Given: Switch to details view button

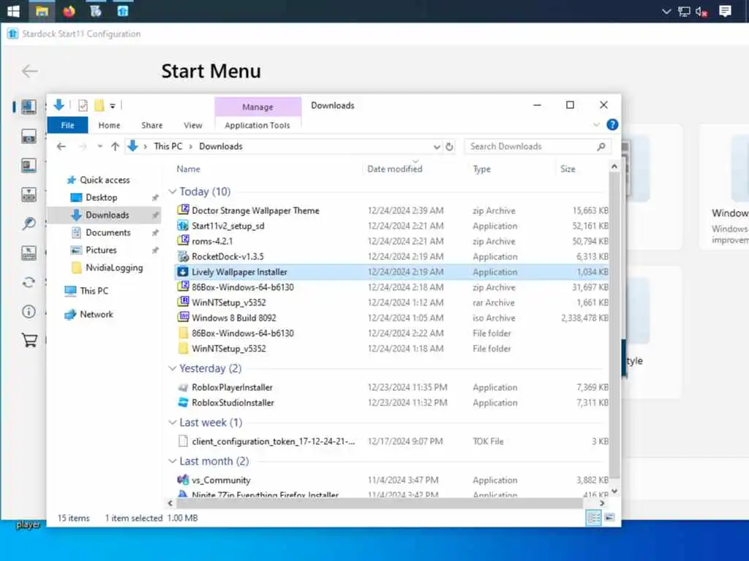Looking at the screenshot, I should pos(594,518).
